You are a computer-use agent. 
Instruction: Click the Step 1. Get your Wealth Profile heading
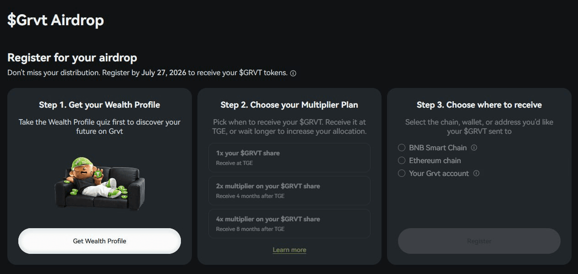tap(99, 105)
